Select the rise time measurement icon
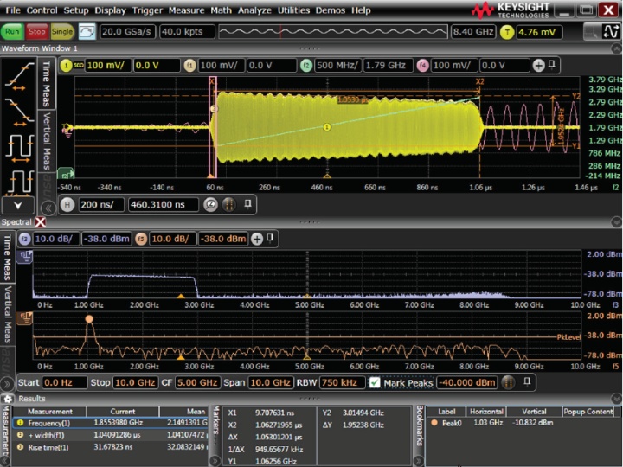Screen dimensions: 623x467 tap(19, 76)
